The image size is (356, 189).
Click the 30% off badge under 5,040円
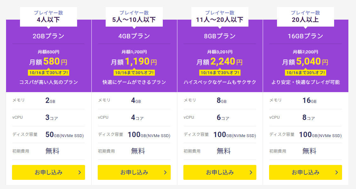click(x=305, y=72)
